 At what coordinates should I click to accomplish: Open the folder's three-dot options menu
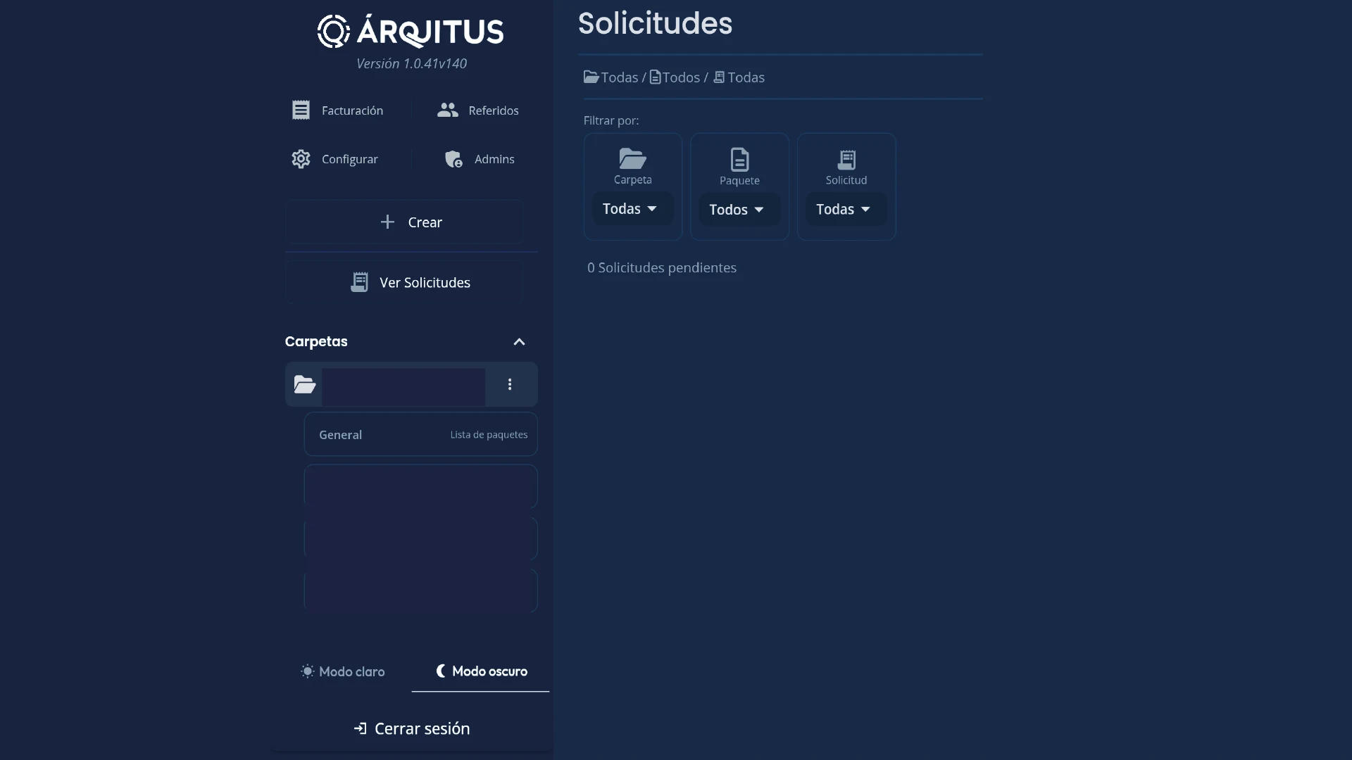point(510,384)
